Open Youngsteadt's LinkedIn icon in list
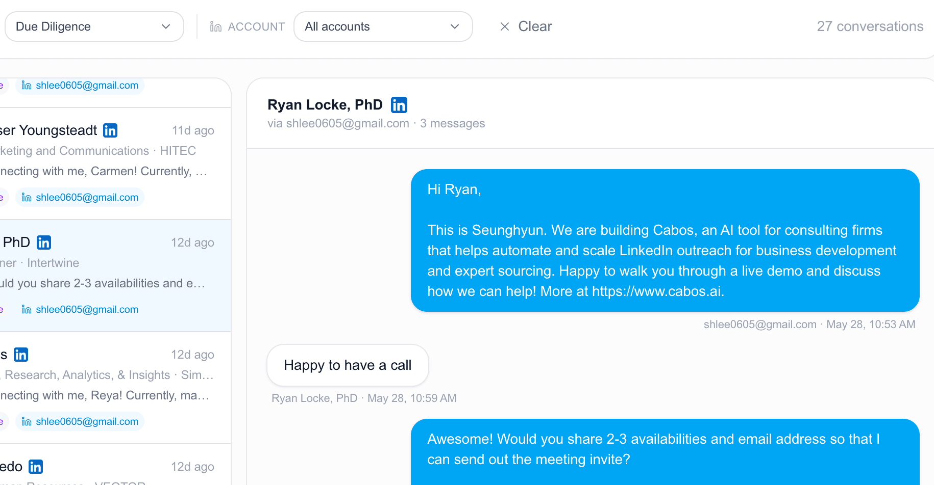The image size is (934, 485). pyautogui.click(x=110, y=130)
